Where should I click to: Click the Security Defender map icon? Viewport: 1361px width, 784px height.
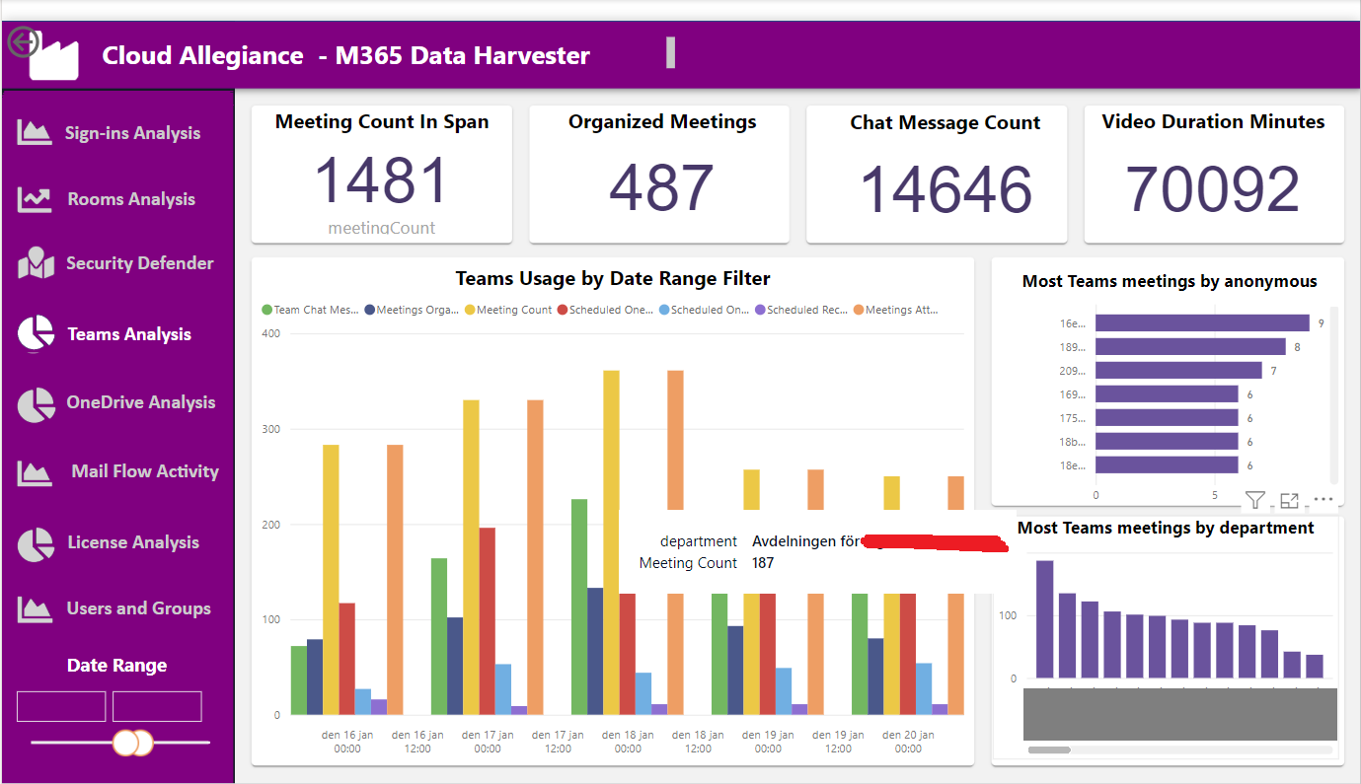pos(36,263)
